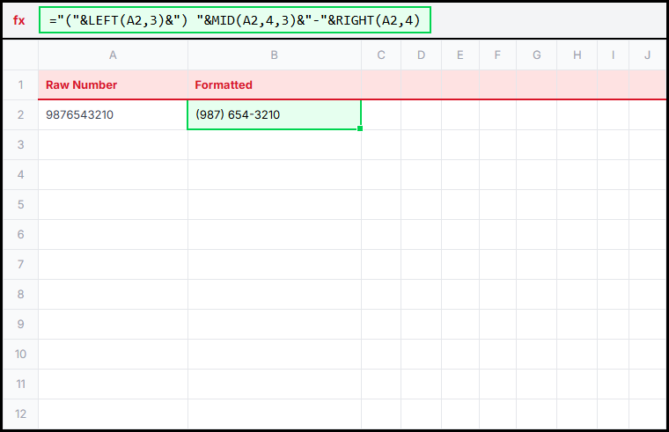
Task: Click the fx function icon
Action: 19,20
